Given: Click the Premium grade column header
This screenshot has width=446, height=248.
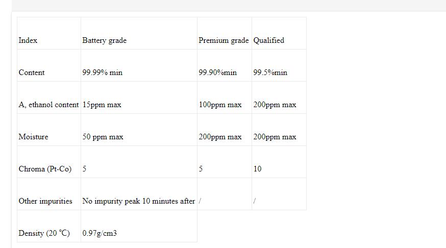Looking at the screenshot, I should [x=224, y=40].
